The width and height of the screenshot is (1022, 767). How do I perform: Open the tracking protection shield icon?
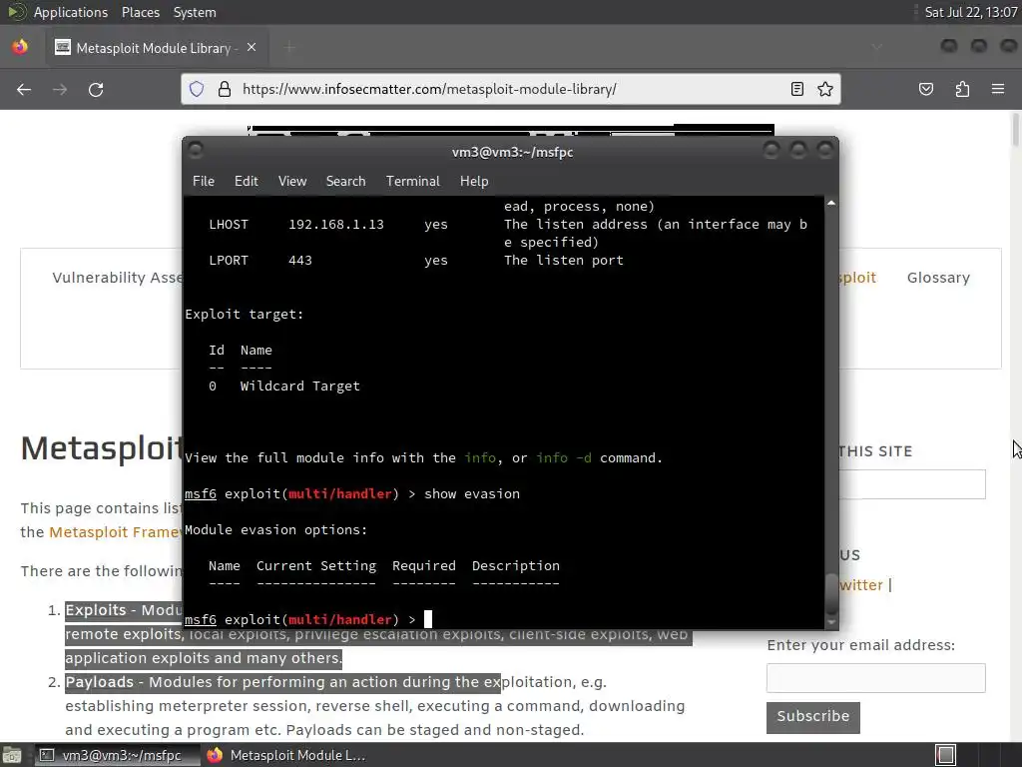pyautogui.click(x=197, y=89)
